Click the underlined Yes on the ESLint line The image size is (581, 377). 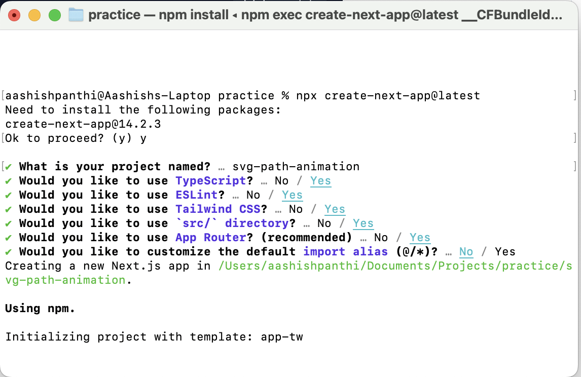(x=292, y=195)
